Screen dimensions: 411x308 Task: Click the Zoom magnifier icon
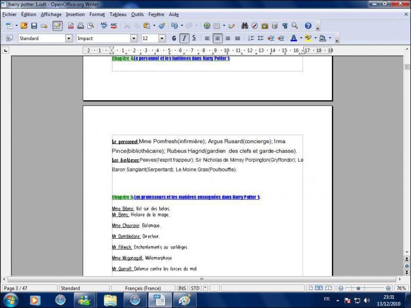(295, 26)
